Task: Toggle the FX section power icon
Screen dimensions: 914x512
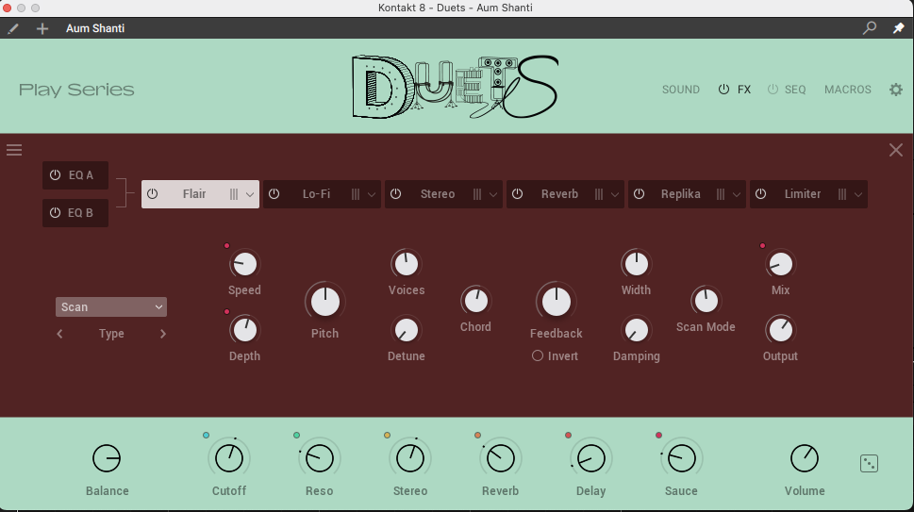Action: tap(723, 90)
